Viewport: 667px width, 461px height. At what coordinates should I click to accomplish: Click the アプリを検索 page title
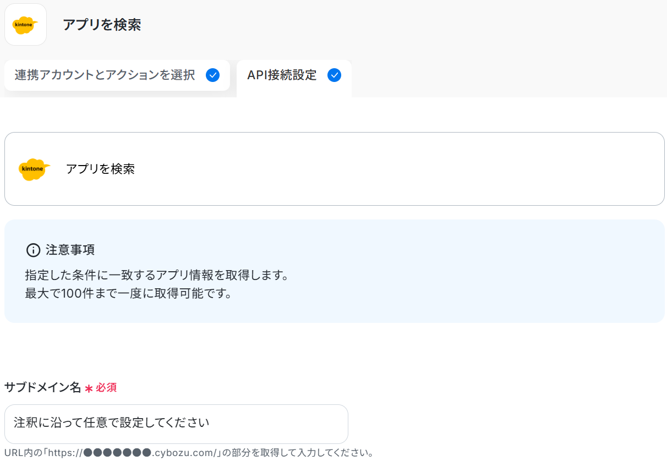click(x=102, y=25)
